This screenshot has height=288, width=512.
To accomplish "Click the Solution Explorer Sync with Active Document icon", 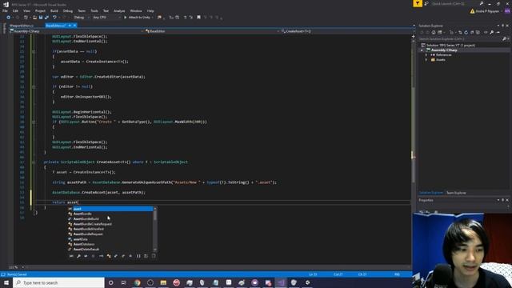I will click(460, 32).
